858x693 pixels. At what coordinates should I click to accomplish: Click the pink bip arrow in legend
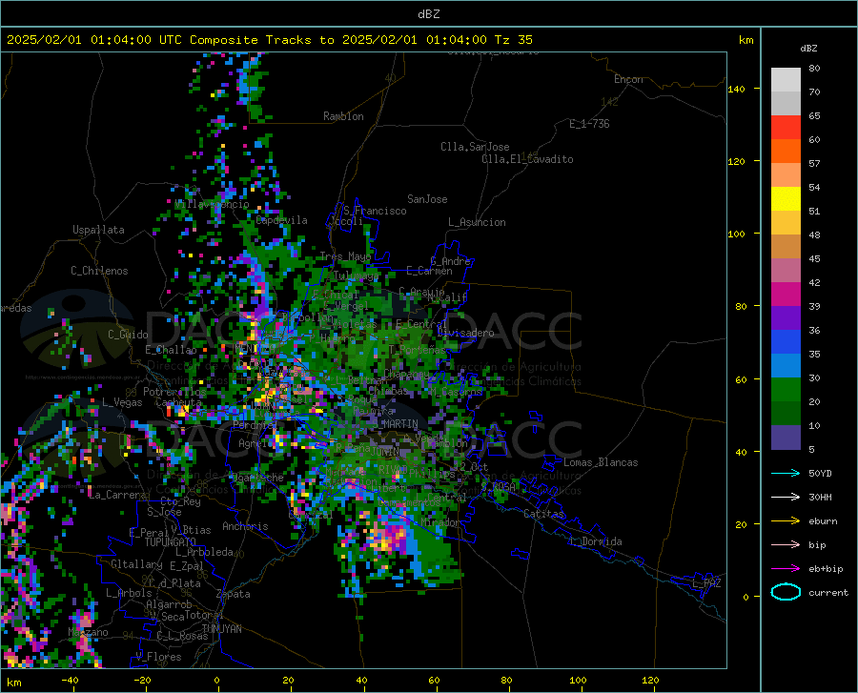[786, 545]
